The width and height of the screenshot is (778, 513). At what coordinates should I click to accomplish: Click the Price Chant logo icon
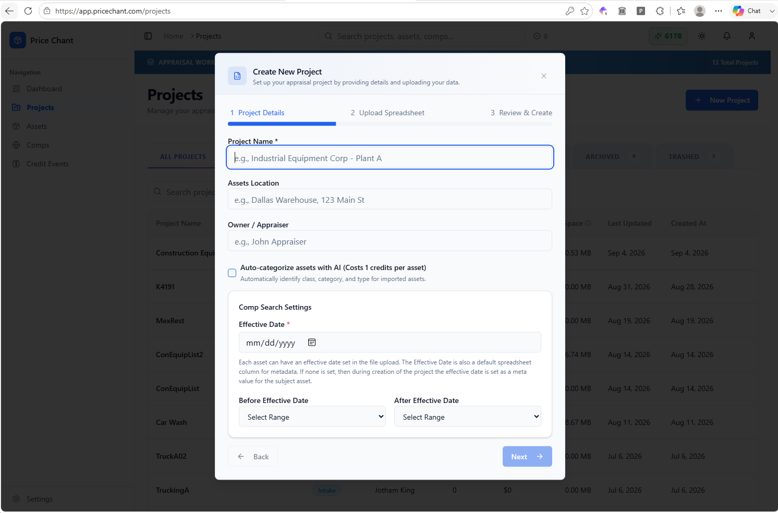18,40
